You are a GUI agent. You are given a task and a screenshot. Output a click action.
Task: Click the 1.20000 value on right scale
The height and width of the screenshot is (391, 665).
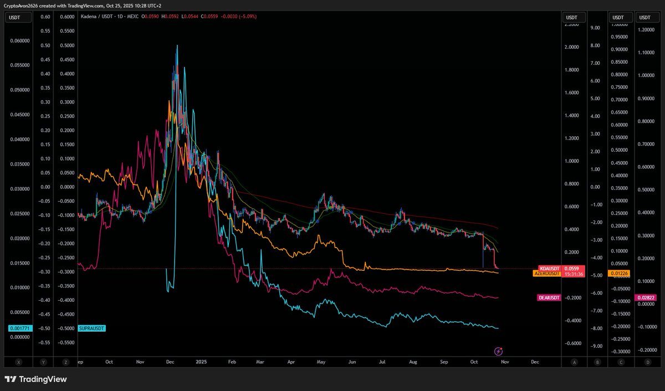pos(646,29)
